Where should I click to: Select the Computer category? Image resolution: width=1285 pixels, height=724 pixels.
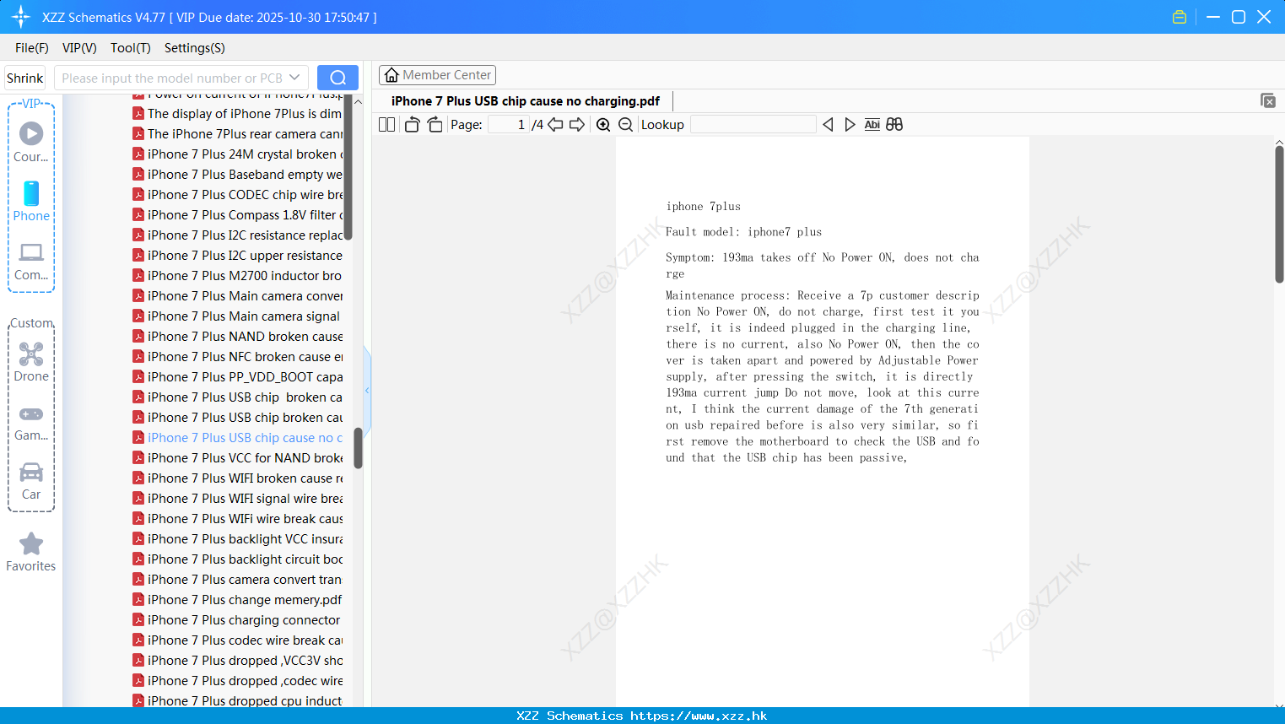pos(31,262)
